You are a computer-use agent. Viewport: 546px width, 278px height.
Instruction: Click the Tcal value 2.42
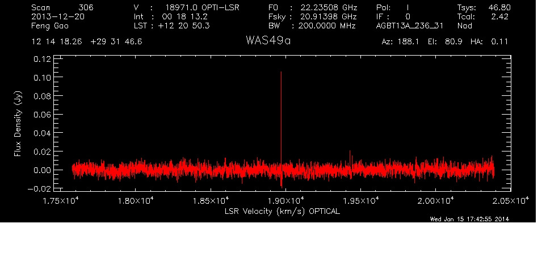click(x=499, y=16)
